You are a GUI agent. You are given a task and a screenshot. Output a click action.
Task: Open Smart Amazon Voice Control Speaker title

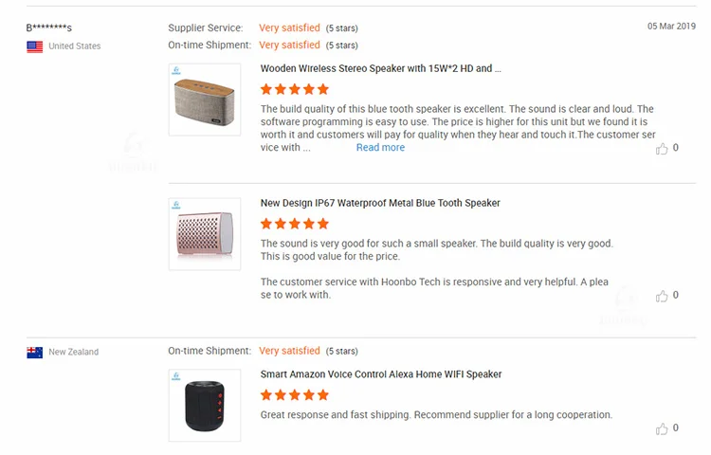(381, 374)
